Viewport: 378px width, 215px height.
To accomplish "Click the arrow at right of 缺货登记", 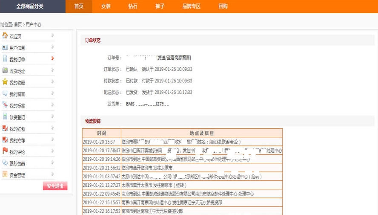I will point(52,116).
